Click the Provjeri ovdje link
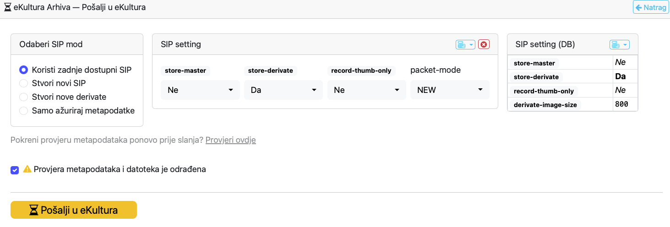 point(230,140)
